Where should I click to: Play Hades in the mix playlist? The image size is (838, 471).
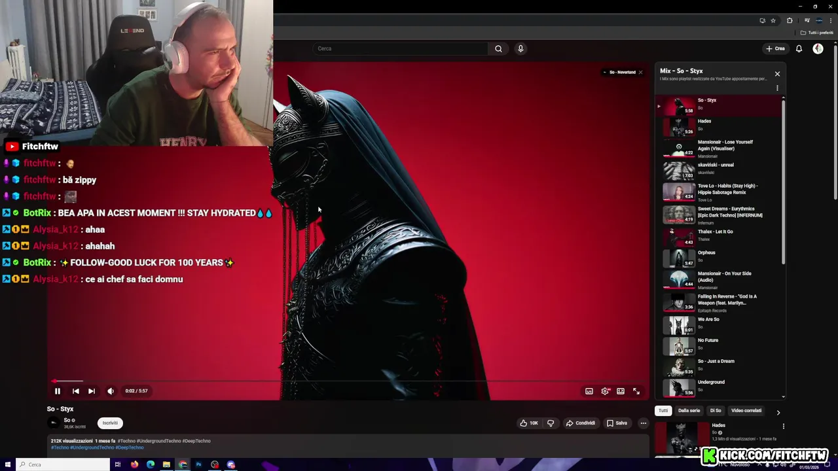point(720,126)
